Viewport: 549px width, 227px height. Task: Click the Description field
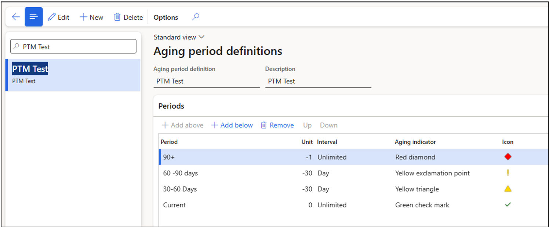(x=318, y=81)
